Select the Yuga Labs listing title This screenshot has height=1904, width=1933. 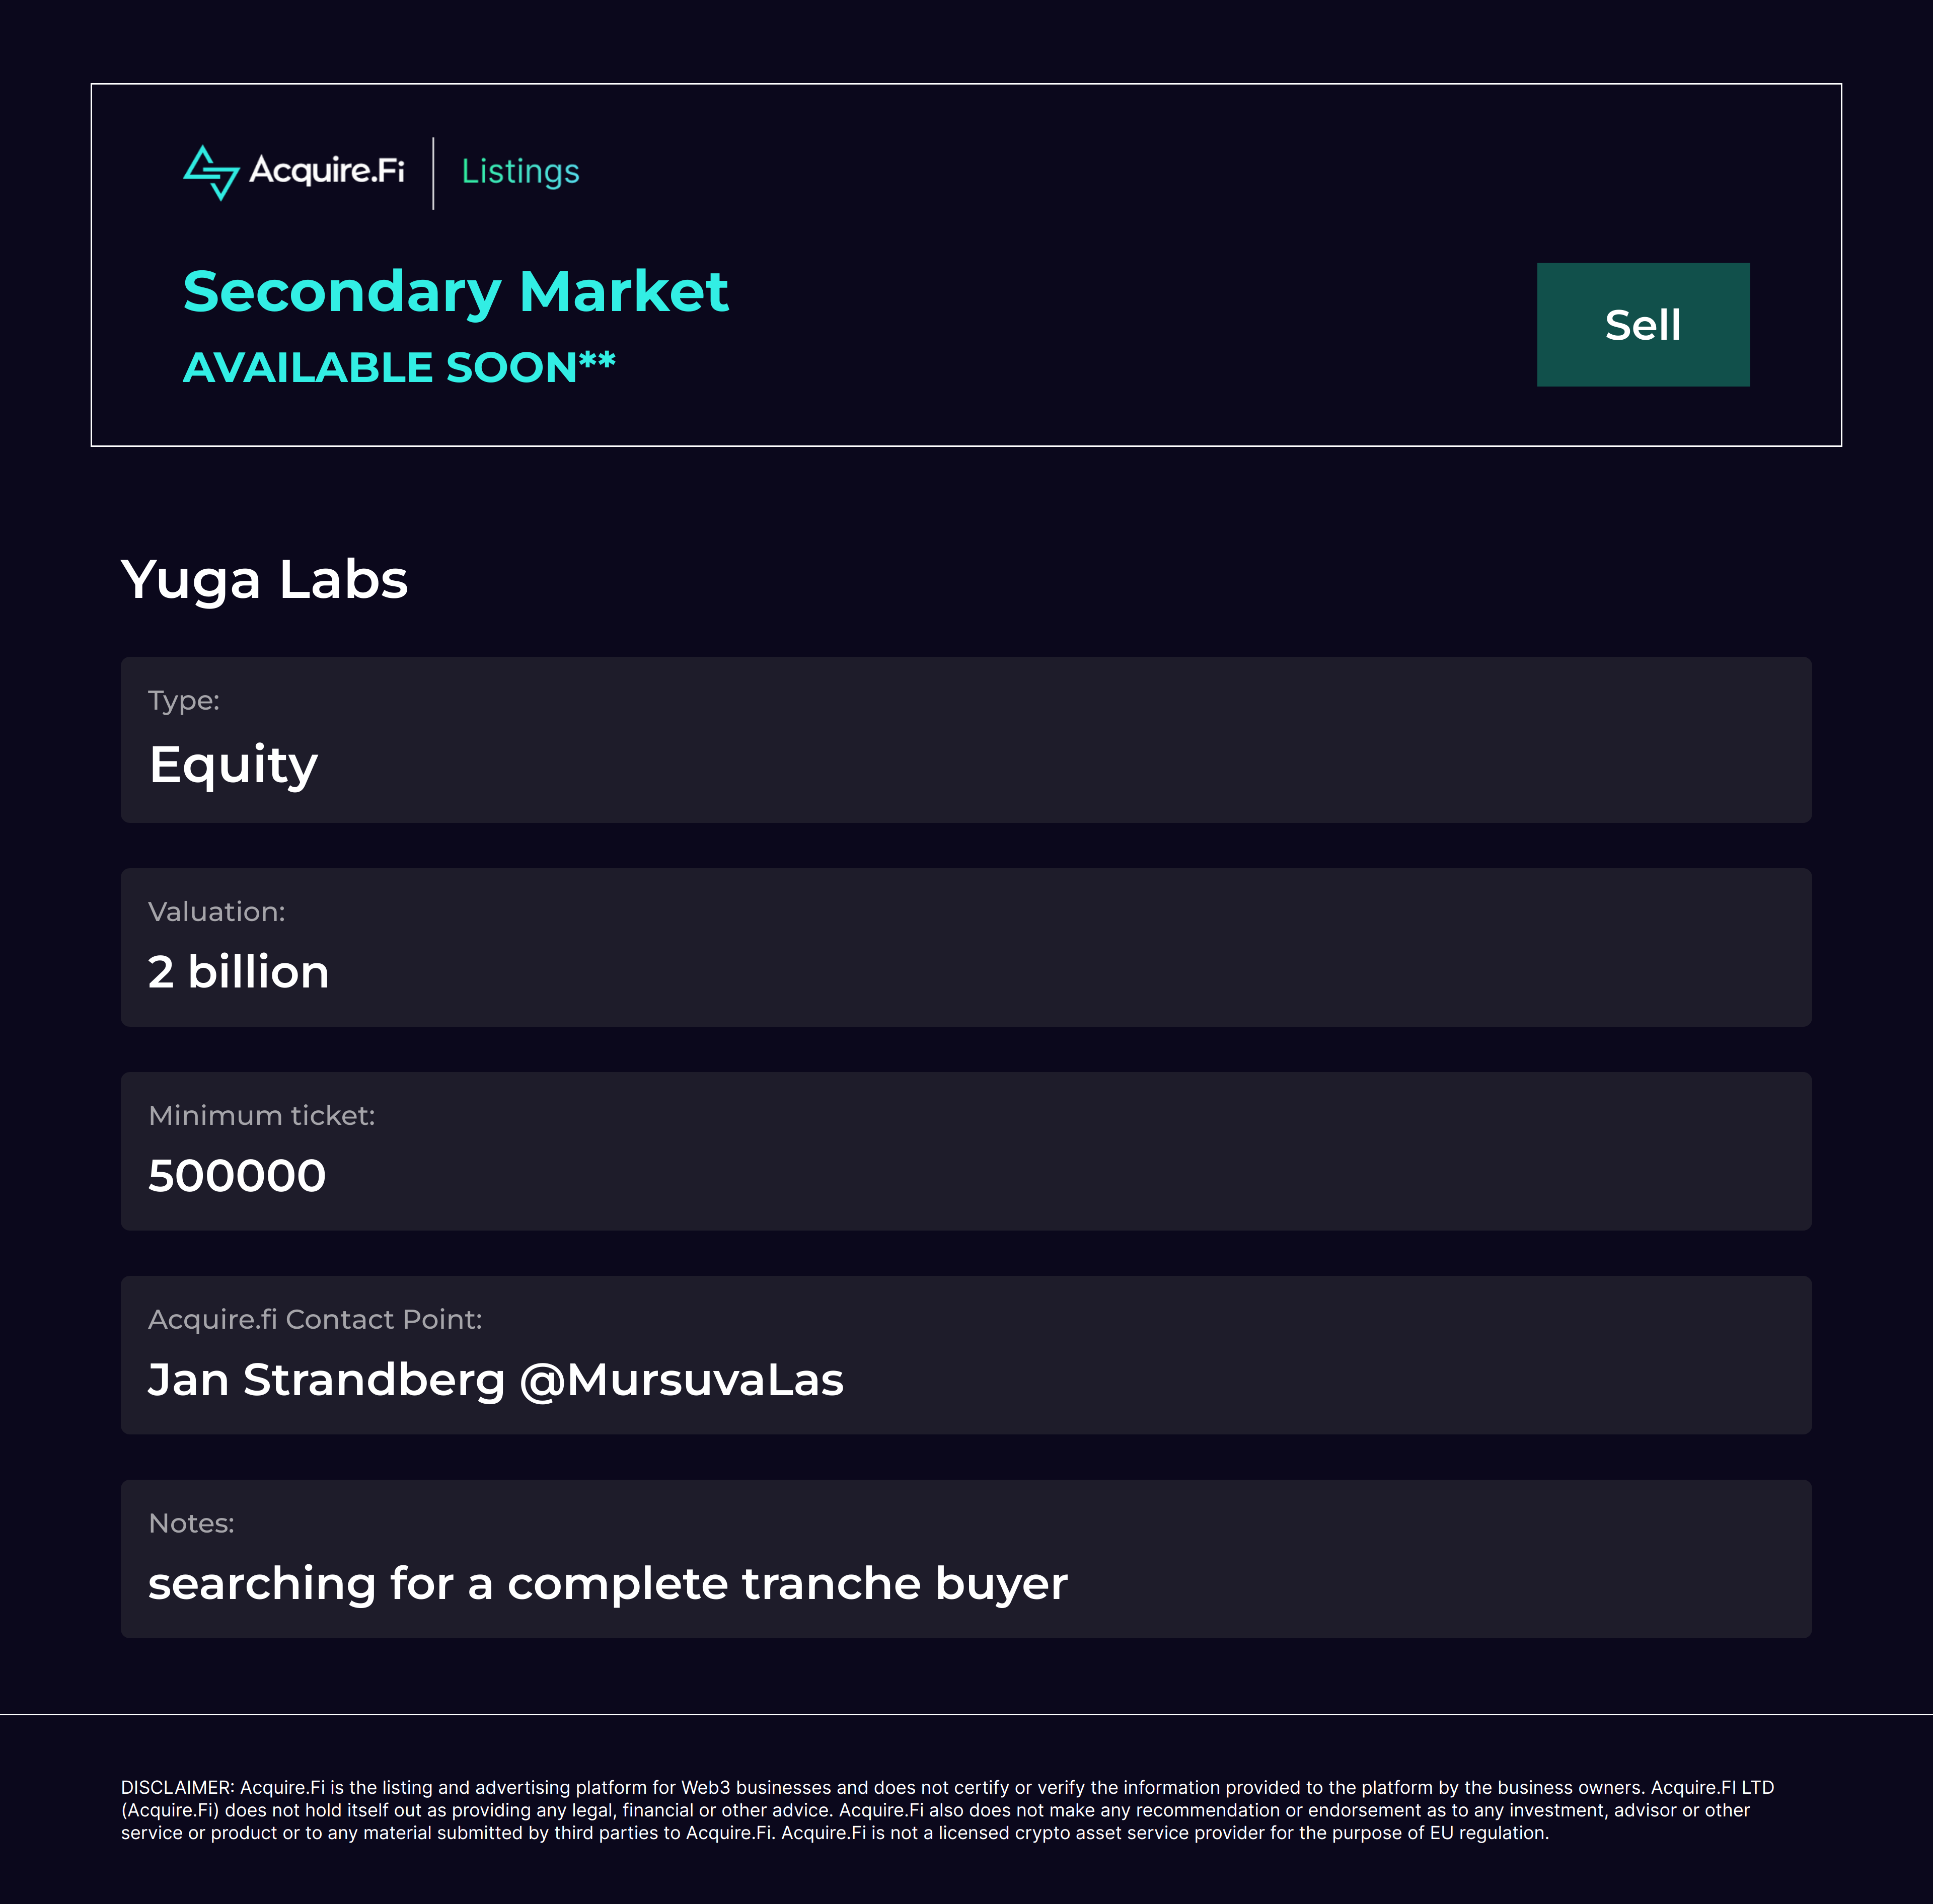tap(264, 580)
